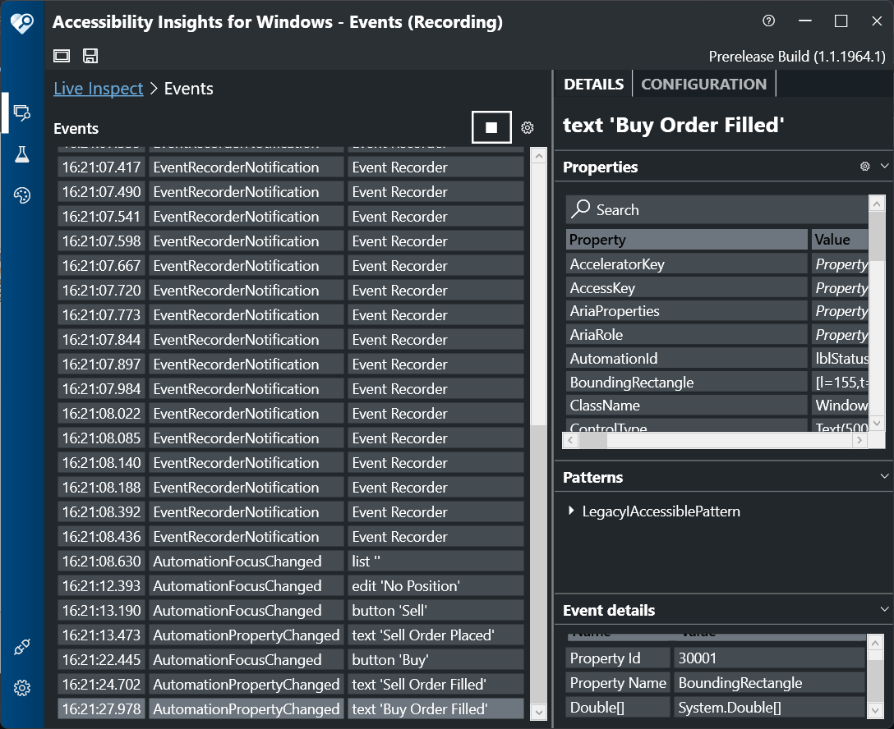
Task: Stop the event recording with the square button
Action: tap(491, 127)
